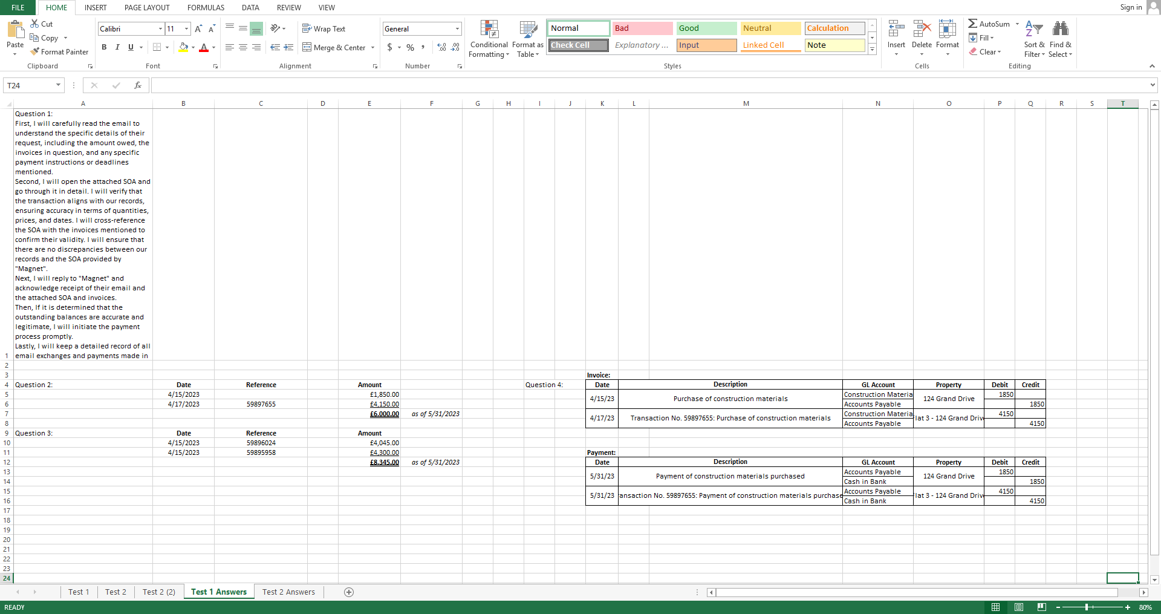Apply the yellow fill color
The height and width of the screenshot is (614, 1161).
click(184, 47)
